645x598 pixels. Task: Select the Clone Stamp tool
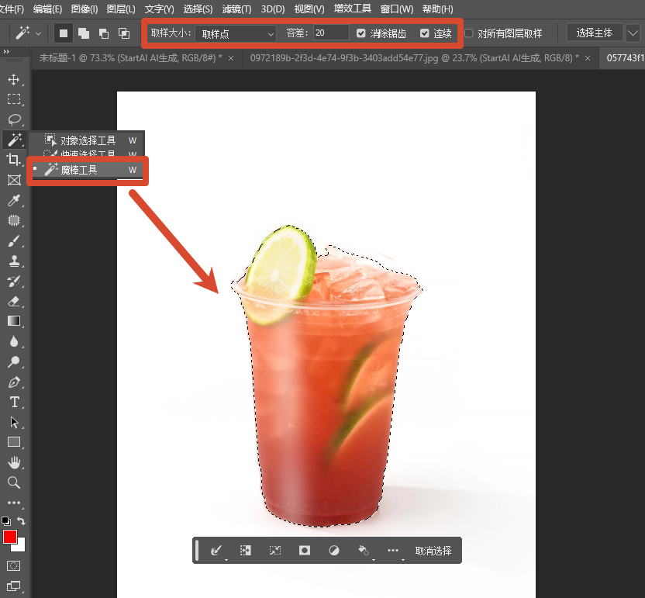click(x=14, y=261)
